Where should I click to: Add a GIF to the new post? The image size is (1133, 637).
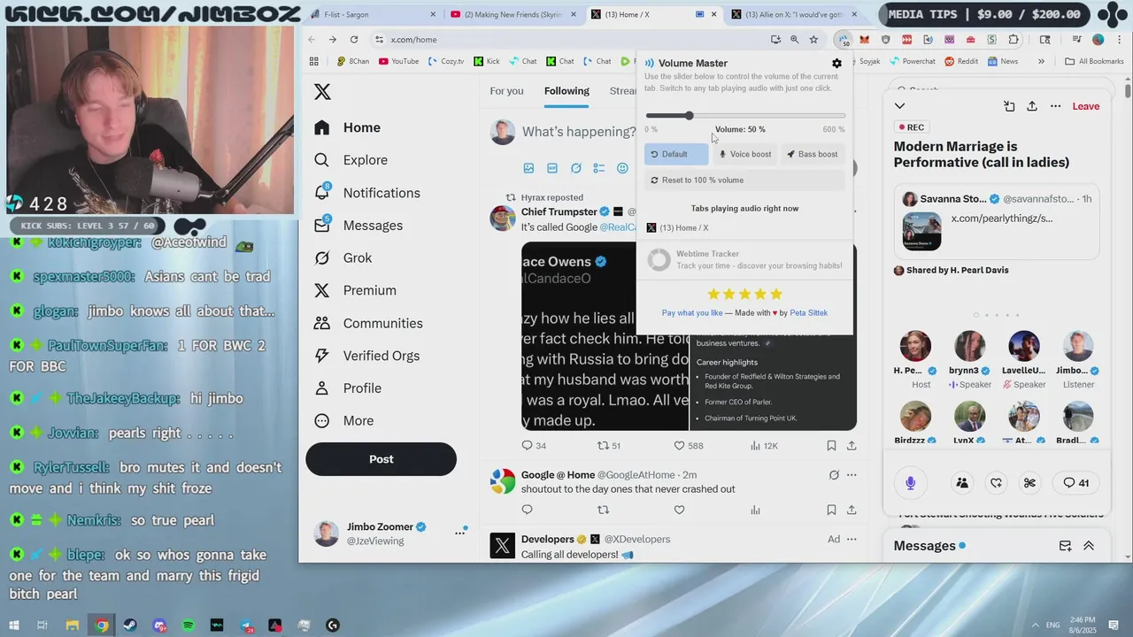point(552,168)
